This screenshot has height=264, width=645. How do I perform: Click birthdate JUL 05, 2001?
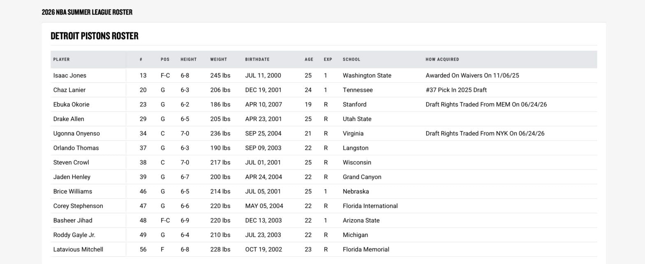tap(263, 191)
